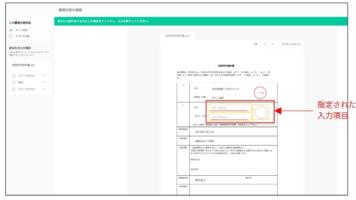Toggle the circle beside the 押印 item
356x200 pixels.
14,82
